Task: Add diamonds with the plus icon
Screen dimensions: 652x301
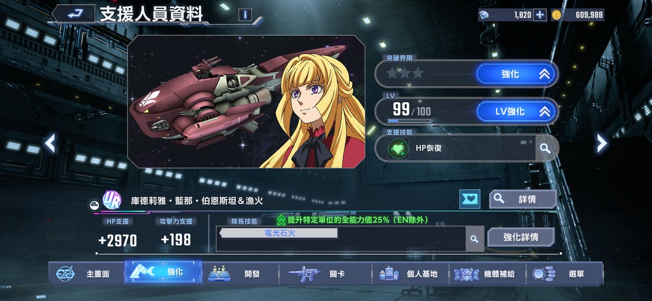Action: tap(540, 15)
